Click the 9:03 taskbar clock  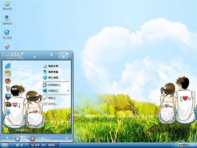click(193, 145)
